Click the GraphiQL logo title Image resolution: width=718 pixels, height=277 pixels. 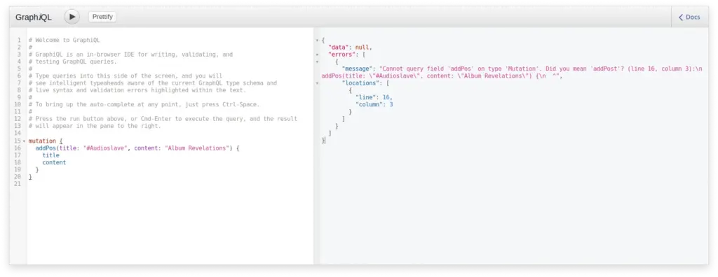(x=34, y=17)
